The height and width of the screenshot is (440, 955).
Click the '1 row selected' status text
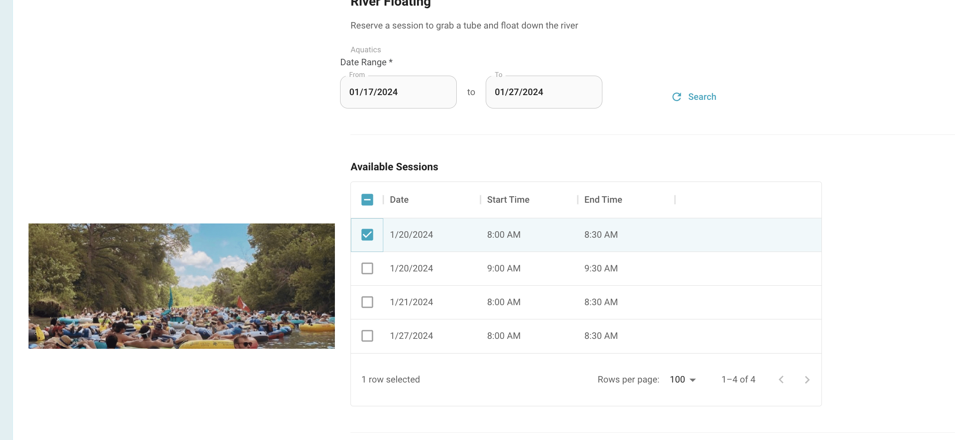[391, 379]
